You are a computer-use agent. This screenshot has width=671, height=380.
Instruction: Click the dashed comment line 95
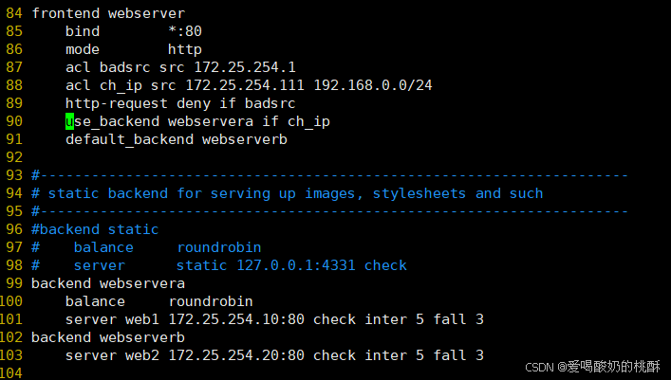click(x=330, y=211)
